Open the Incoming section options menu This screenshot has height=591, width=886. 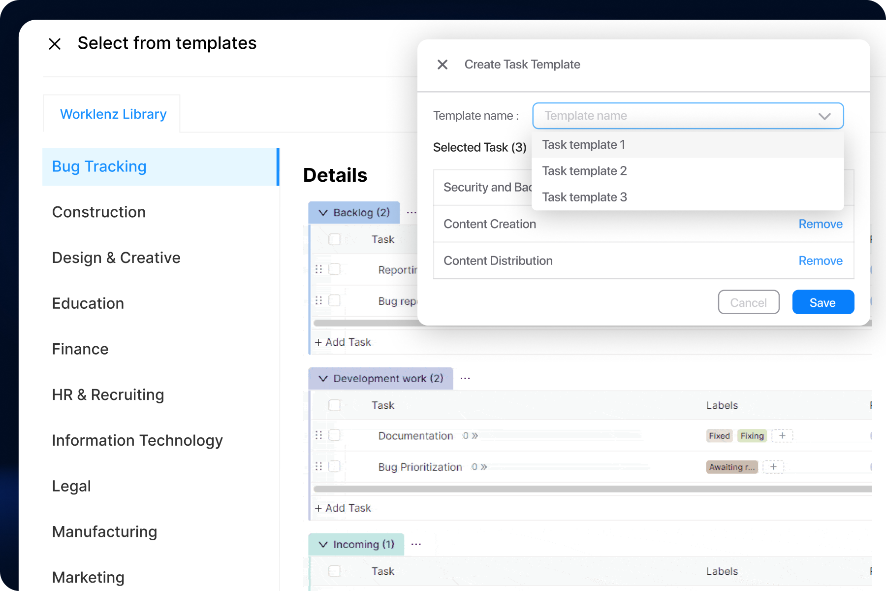click(x=416, y=543)
